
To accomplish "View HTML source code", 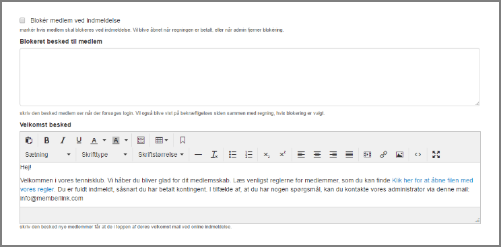I will [x=418, y=155].
